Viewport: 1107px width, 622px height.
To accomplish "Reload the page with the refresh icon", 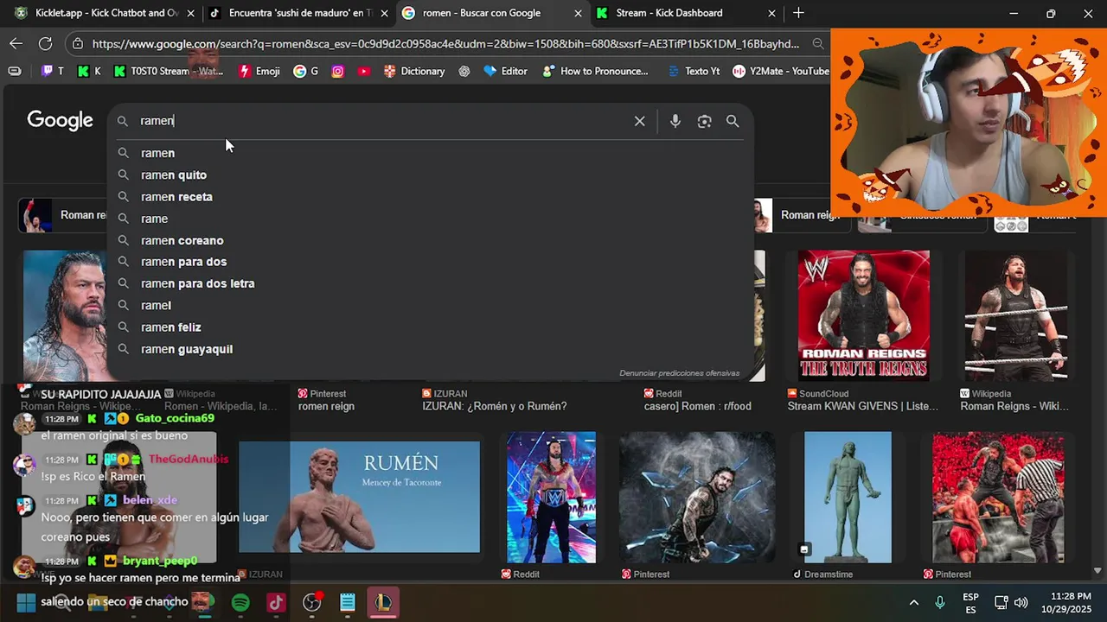I will pos(45,43).
